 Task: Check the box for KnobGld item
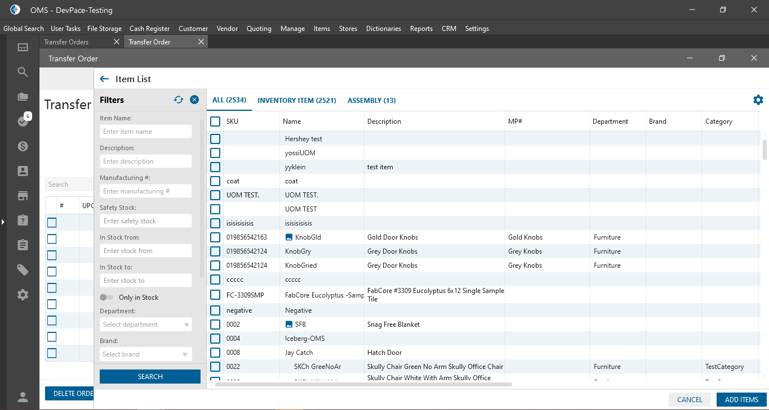click(215, 237)
